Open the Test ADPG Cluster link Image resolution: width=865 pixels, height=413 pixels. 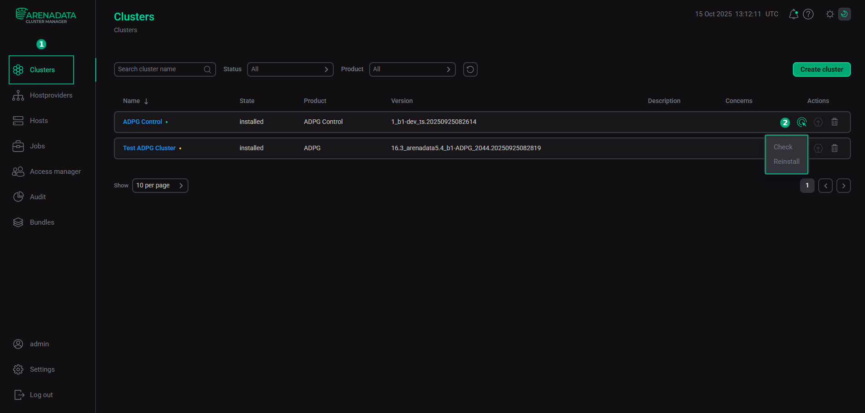[x=149, y=148]
